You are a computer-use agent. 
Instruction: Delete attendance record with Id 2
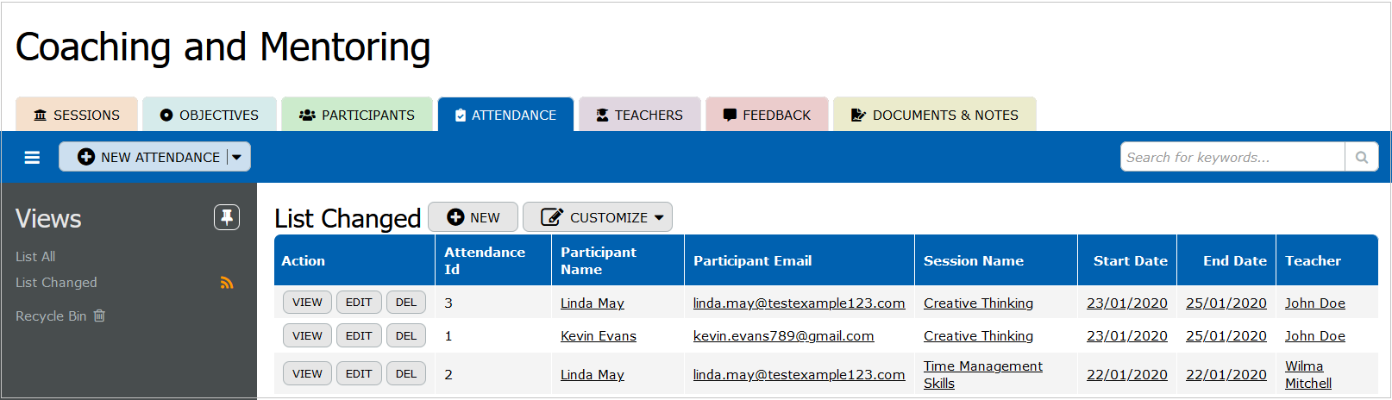click(x=405, y=373)
